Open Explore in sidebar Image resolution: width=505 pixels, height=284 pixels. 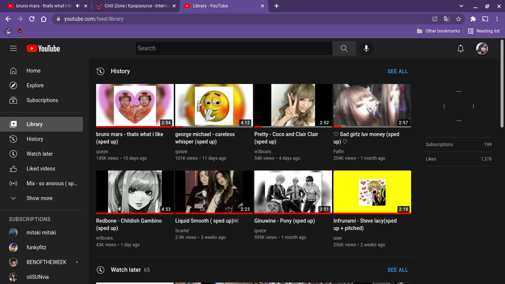tap(41, 85)
